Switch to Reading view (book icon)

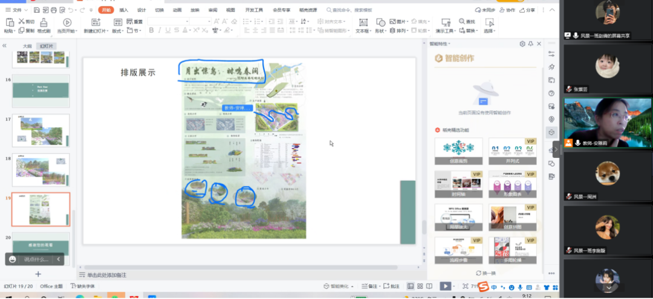[x=429, y=286]
